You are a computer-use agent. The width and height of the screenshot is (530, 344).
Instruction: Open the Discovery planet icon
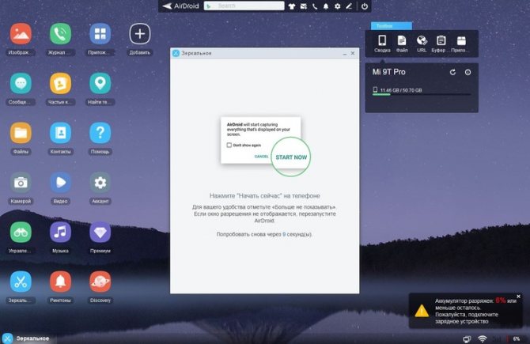click(x=100, y=282)
